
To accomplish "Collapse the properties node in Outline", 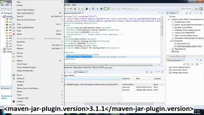I will tap(171, 41).
